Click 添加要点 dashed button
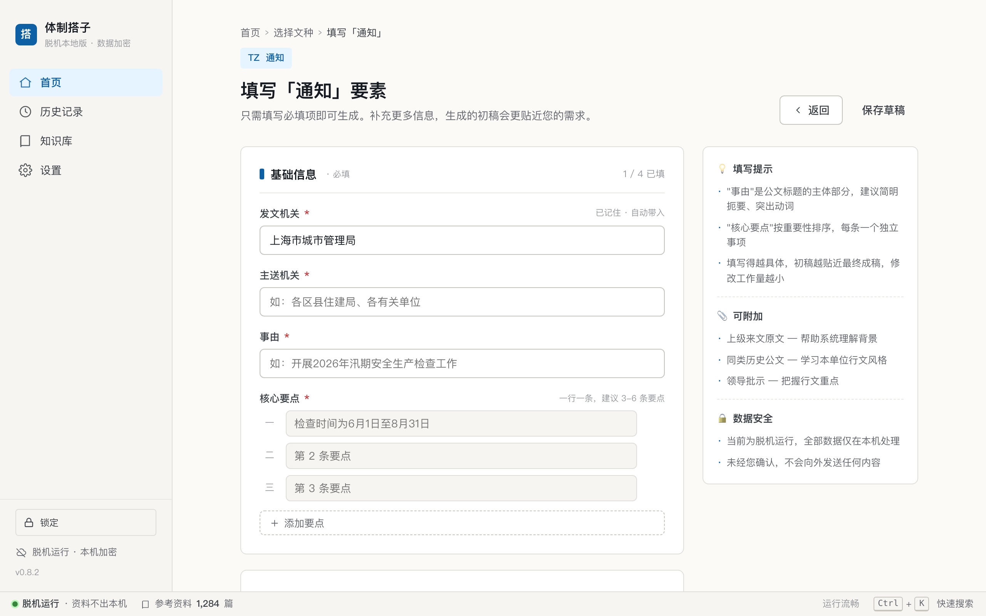 click(x=462, y=523)
